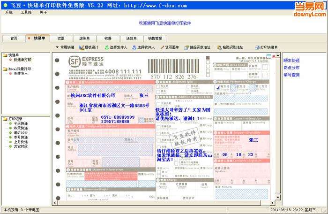This screenshot has height=214, width=328.
Task: Open the 单号查询 link
Action: (x=291, y=75)
